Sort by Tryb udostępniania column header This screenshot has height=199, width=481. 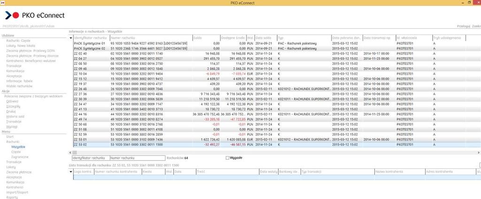click(449, 38)
